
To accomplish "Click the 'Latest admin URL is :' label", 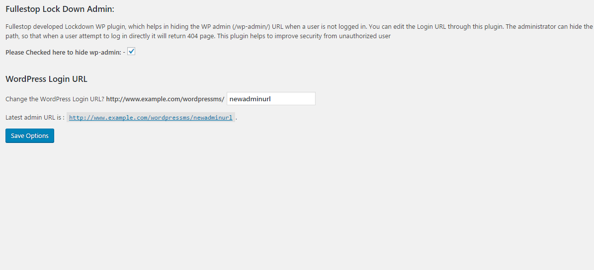I will pos(35,118).
